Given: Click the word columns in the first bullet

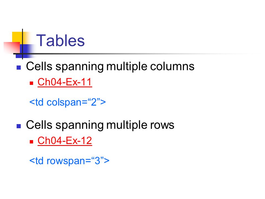Looking at the screenshot, I should (x=172, y=66).
